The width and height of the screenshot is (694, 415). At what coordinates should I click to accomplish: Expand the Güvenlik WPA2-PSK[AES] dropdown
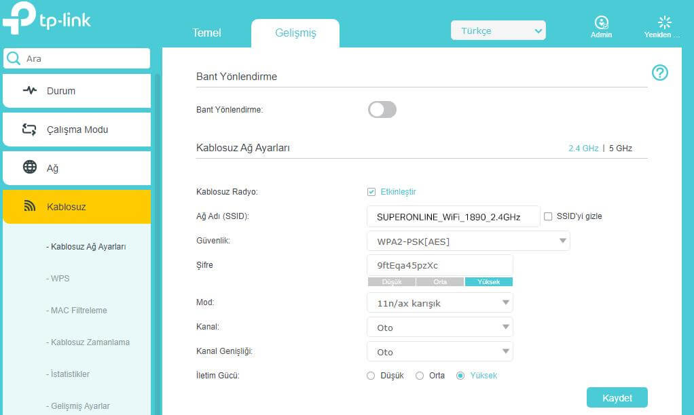pos(468,241)
